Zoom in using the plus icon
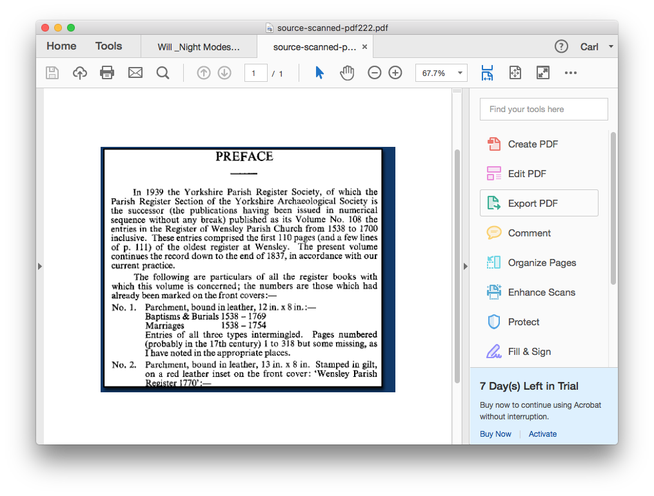Viewport: 654px width, 496px height. pyautogui.click(x=395, y=72)
